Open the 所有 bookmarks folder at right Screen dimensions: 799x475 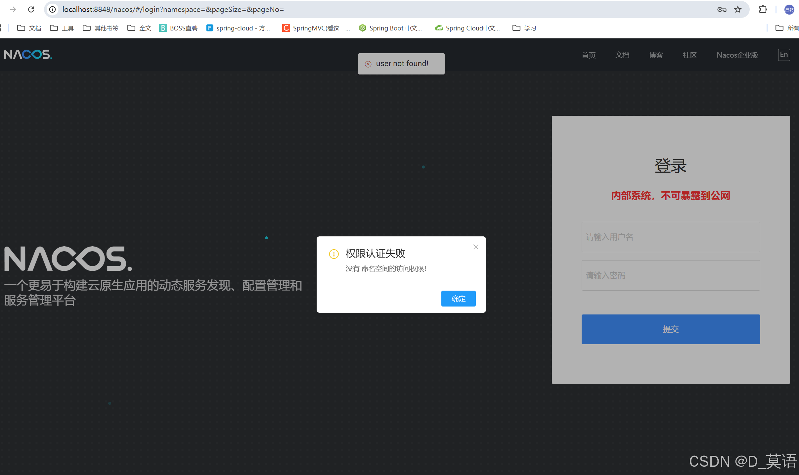[787, 28]
